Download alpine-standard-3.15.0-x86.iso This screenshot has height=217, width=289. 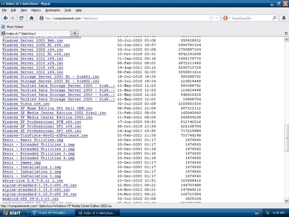pos(36,190)
